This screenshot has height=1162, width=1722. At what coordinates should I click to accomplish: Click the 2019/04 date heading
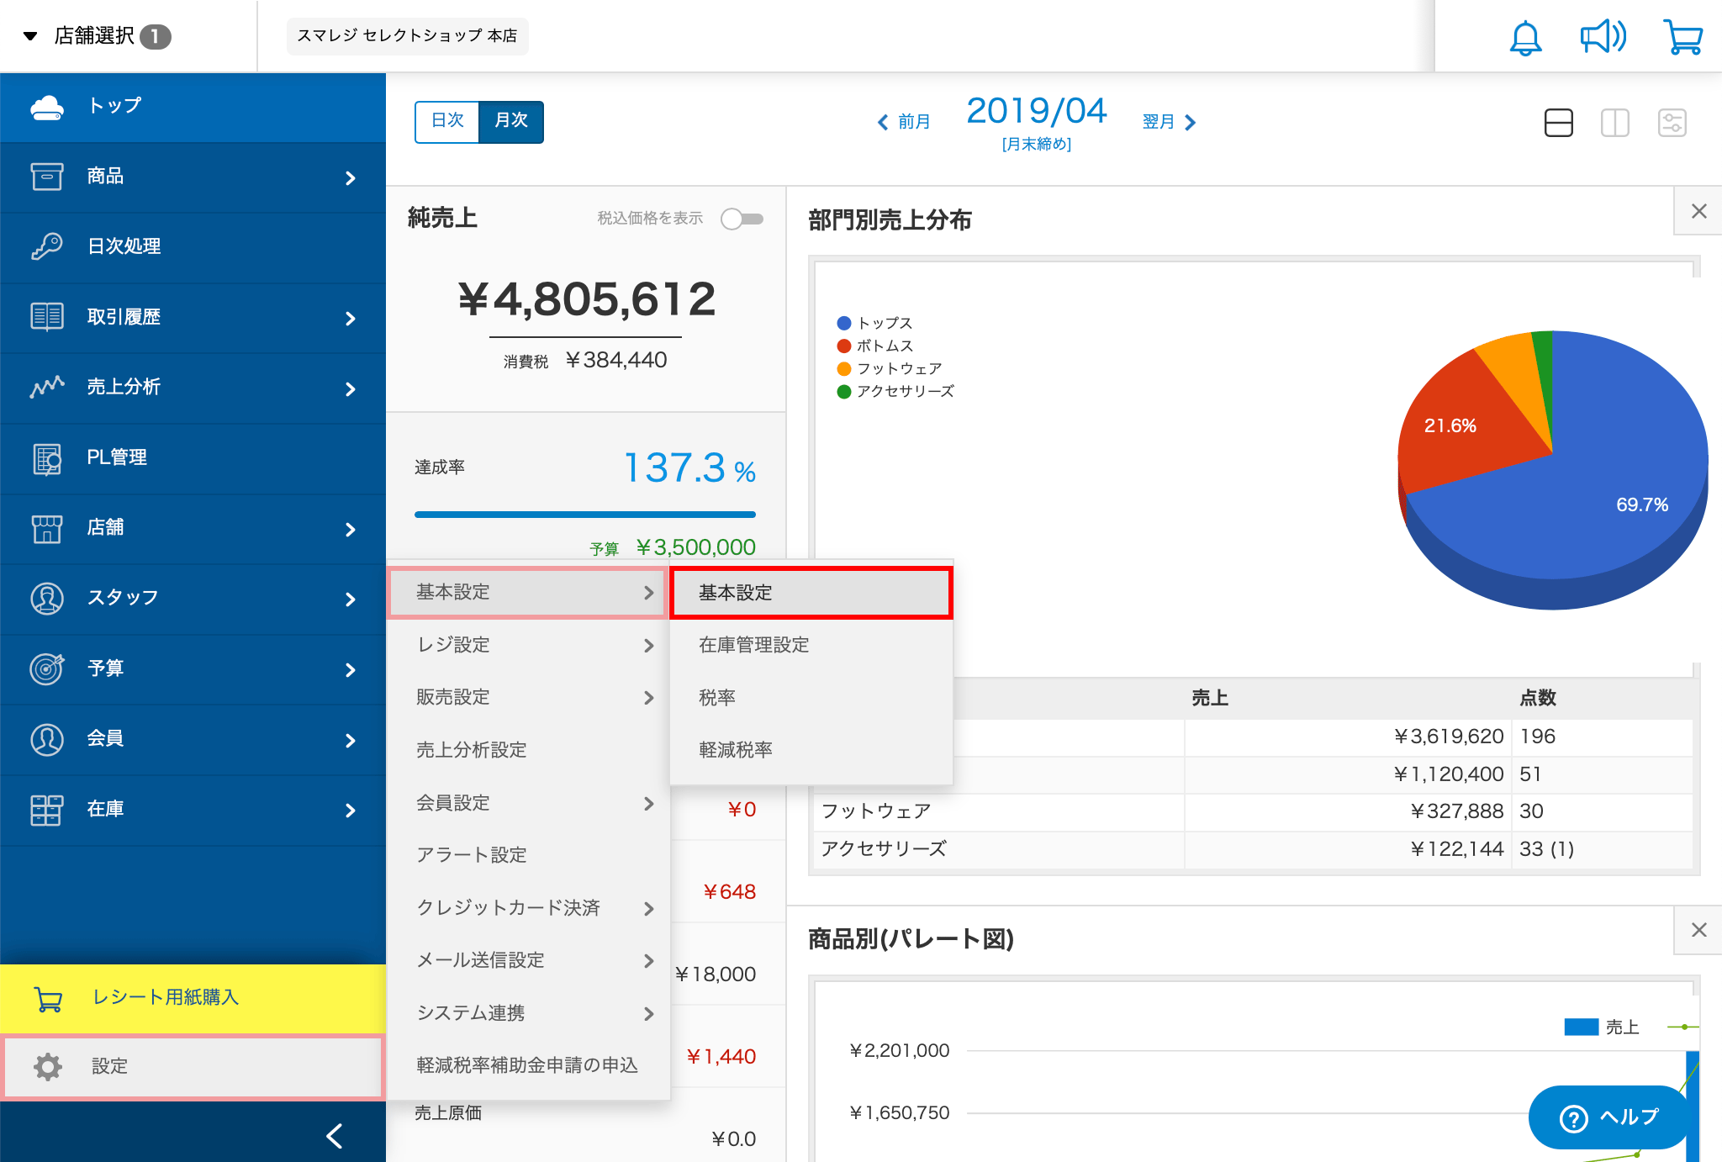(1036, 111)
